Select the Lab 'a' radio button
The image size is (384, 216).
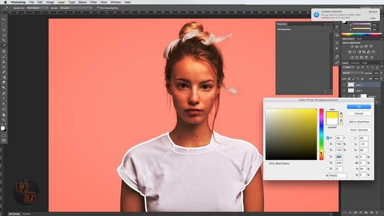[353, 144]
